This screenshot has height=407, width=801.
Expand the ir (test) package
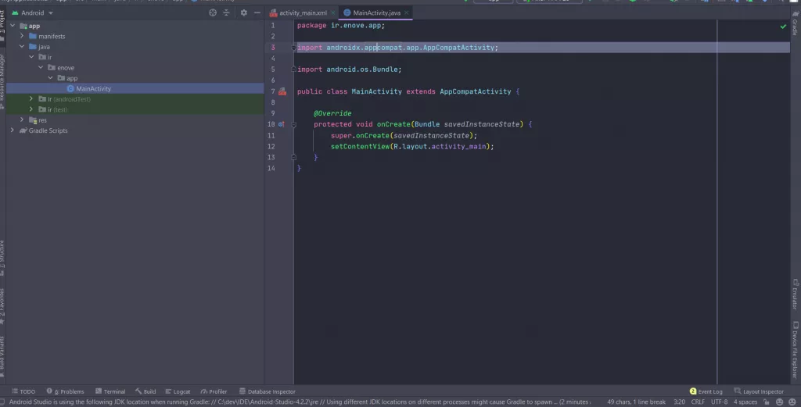point(31,109)
